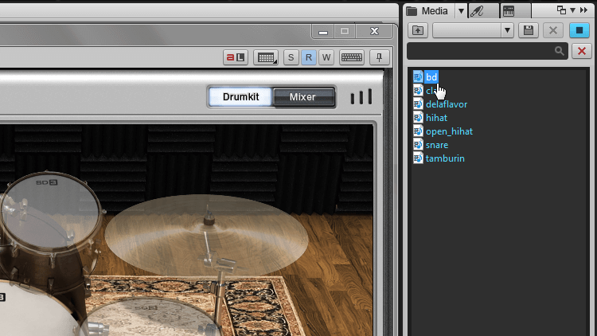Select the hihat audio file
This screenshot has width=597, height=336.
436,118
